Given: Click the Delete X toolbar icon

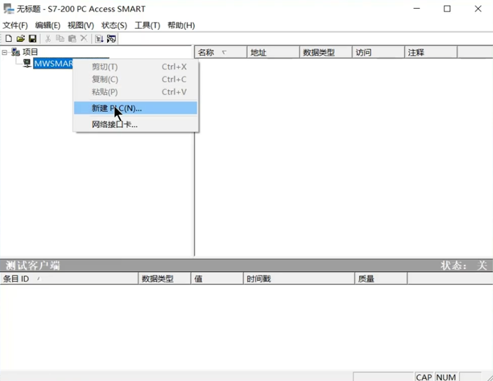Looking at the screenshot, I should 84,38.
